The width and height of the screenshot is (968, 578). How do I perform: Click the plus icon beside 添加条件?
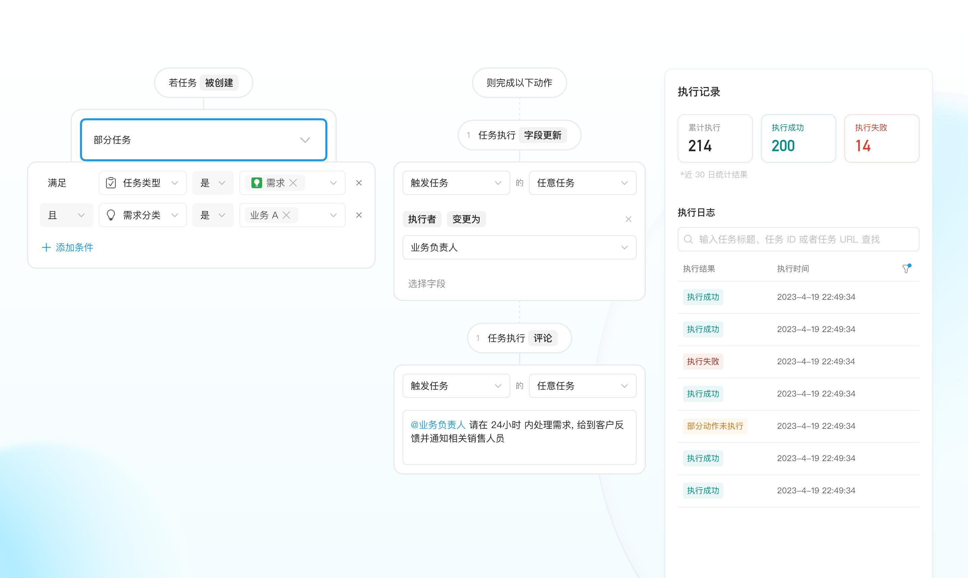click(46, 247)
